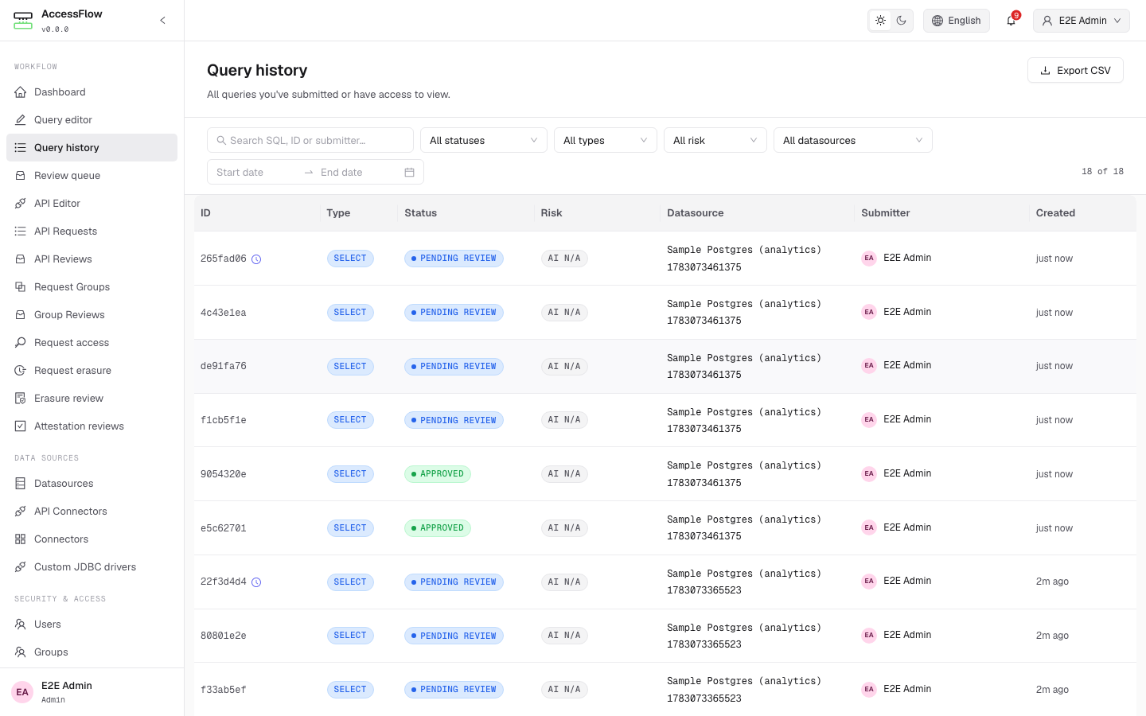
Task: Click the globe icon by English
Action: 937,21
